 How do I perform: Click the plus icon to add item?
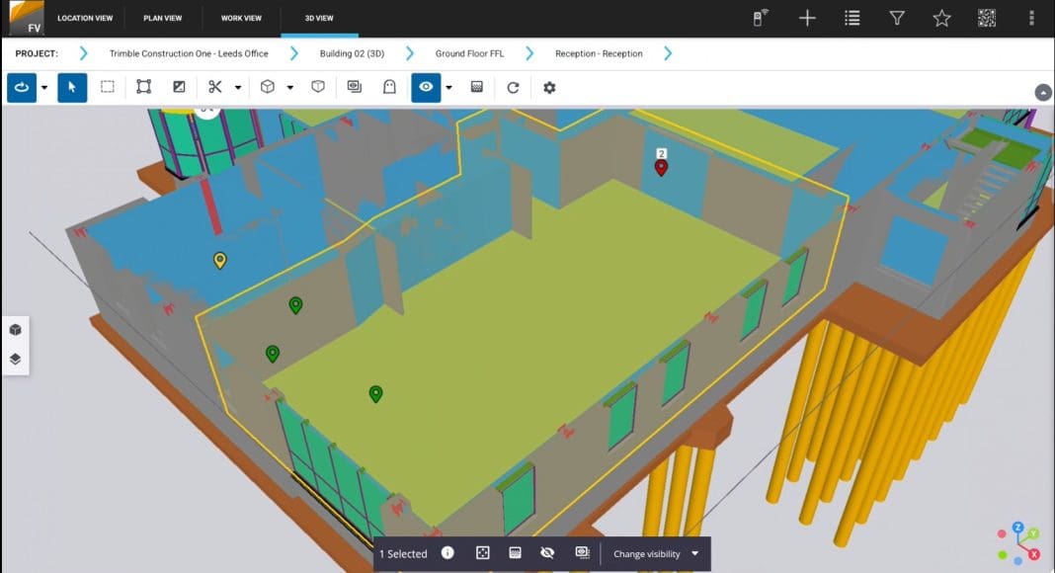tap(807, 18)
